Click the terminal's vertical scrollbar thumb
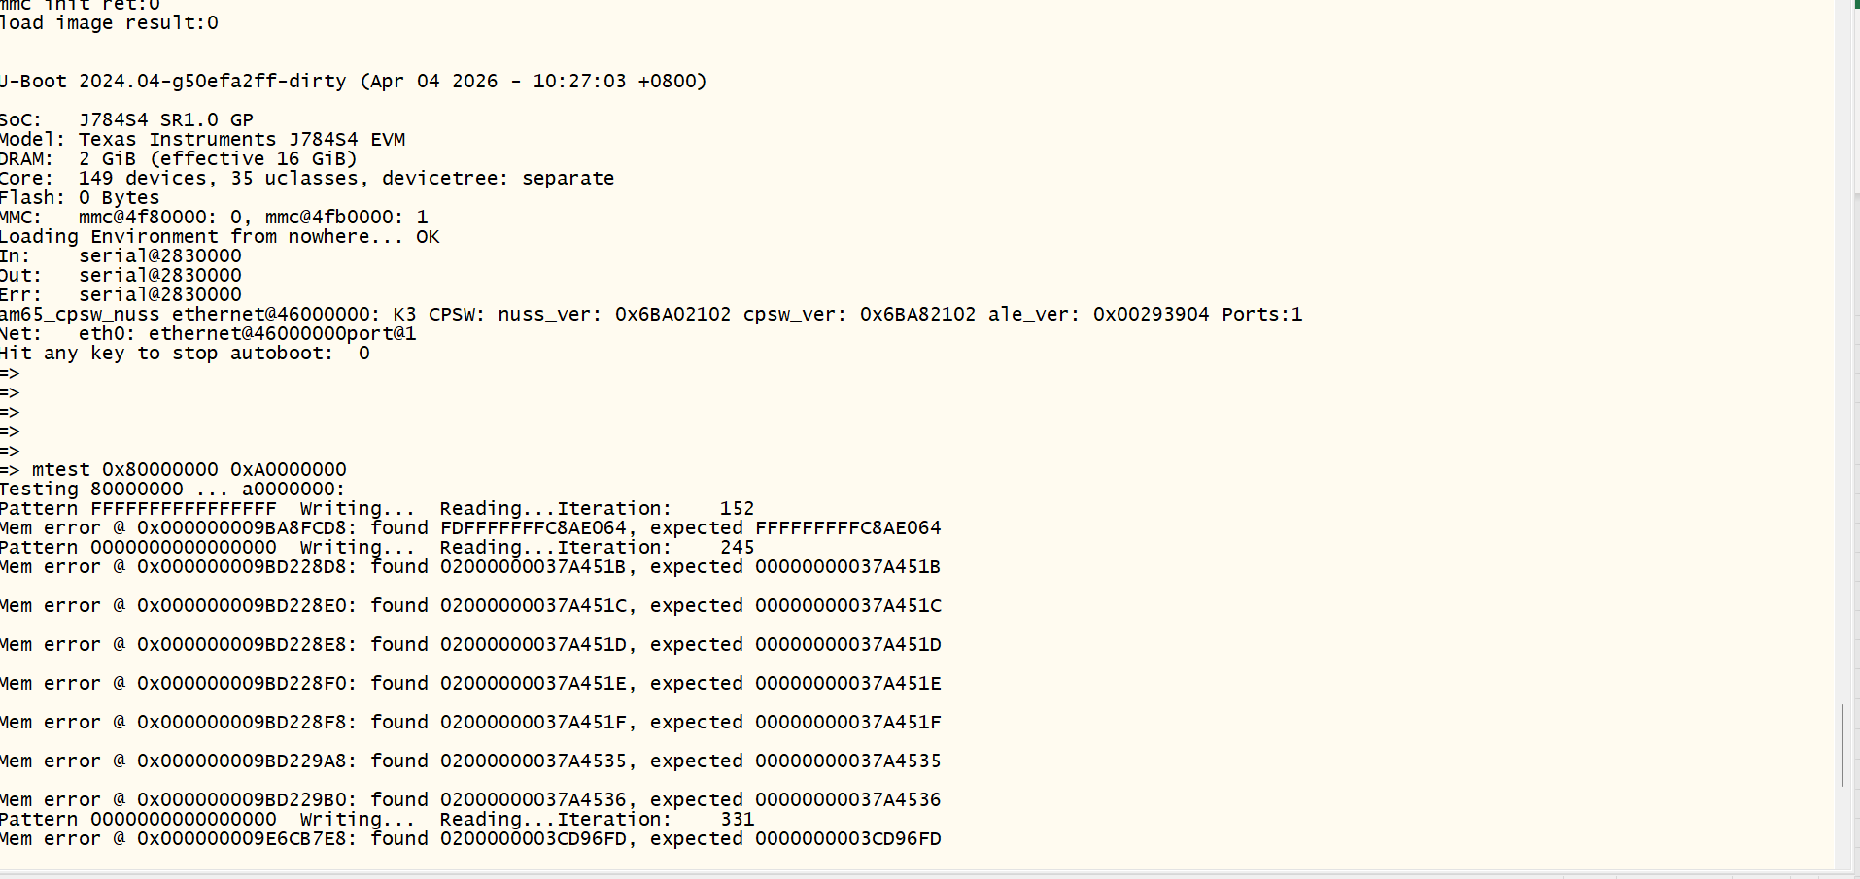The image size is (1860, 879). pyautogui.click(x=1843, y=745)
